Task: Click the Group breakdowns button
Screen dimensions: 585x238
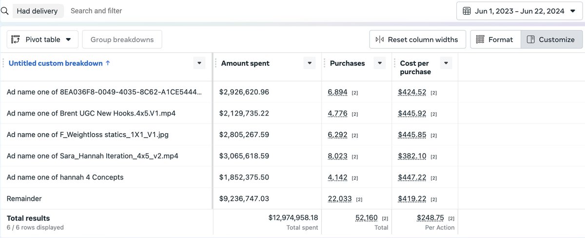Action: (122, 40)
